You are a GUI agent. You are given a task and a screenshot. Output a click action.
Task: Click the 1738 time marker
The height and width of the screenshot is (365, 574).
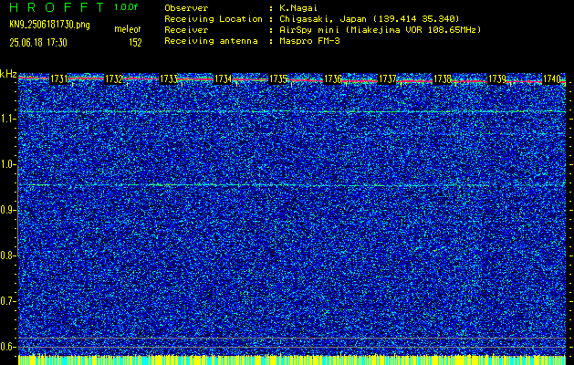coord(442,79)
